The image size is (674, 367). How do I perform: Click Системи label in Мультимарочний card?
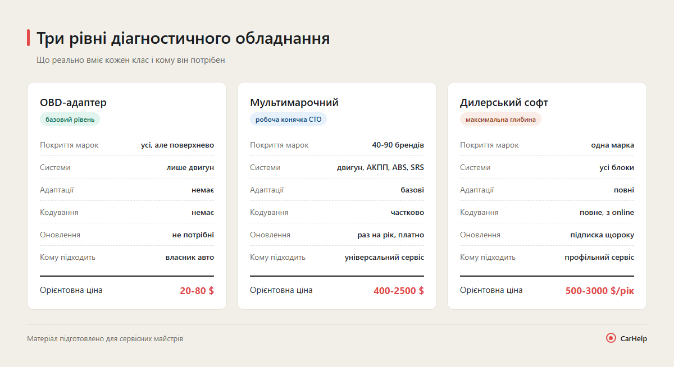(265, 167)
